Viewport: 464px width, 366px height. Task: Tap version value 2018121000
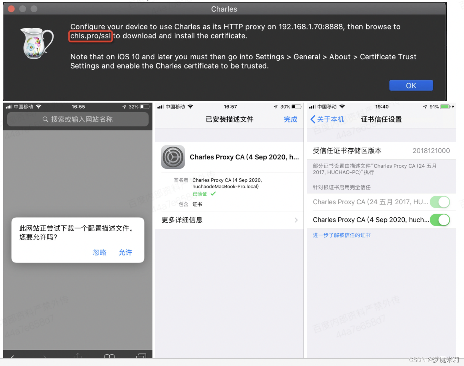[431, 151]
